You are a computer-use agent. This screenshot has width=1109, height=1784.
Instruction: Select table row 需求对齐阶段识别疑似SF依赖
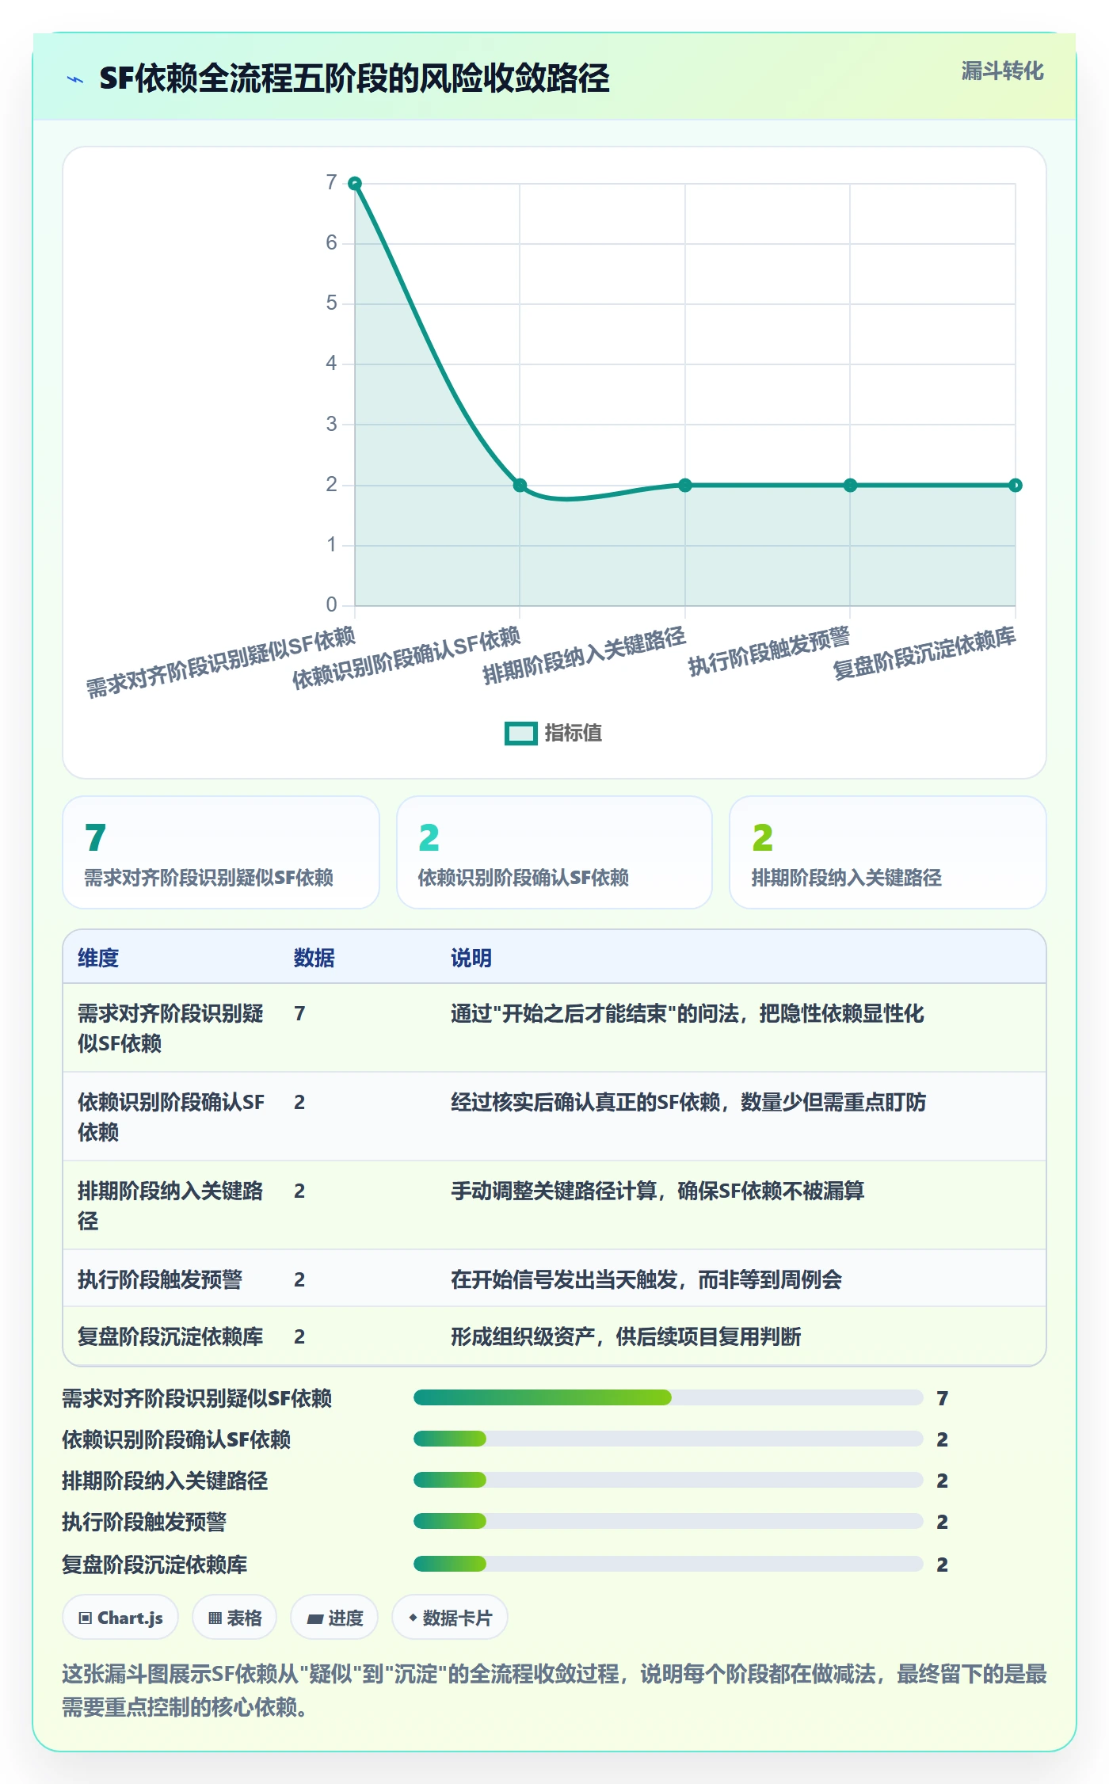pyautogui.click(x=554, y=1028)
